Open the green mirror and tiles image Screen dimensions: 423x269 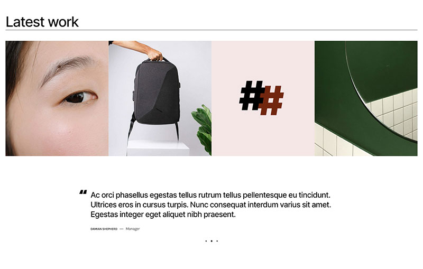366,98
